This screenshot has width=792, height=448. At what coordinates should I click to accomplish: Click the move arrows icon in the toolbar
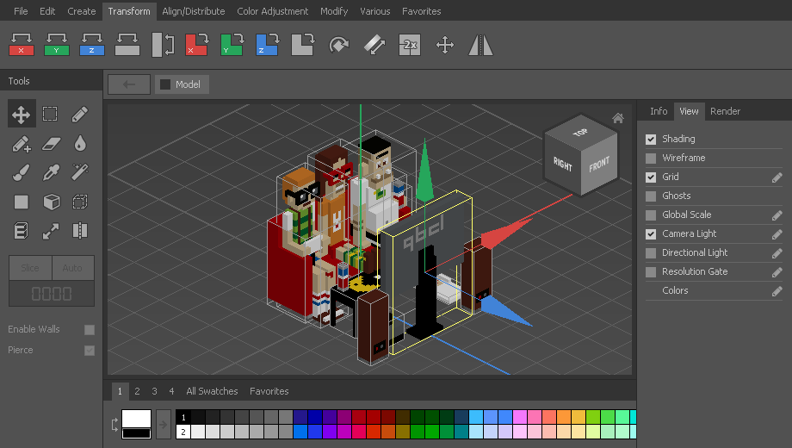445,45
